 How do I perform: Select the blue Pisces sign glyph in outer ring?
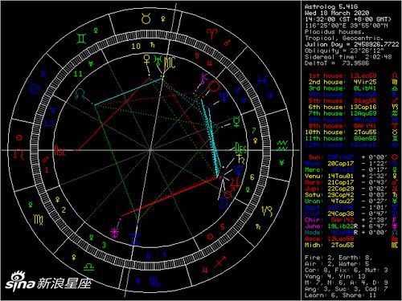point(262,80)
